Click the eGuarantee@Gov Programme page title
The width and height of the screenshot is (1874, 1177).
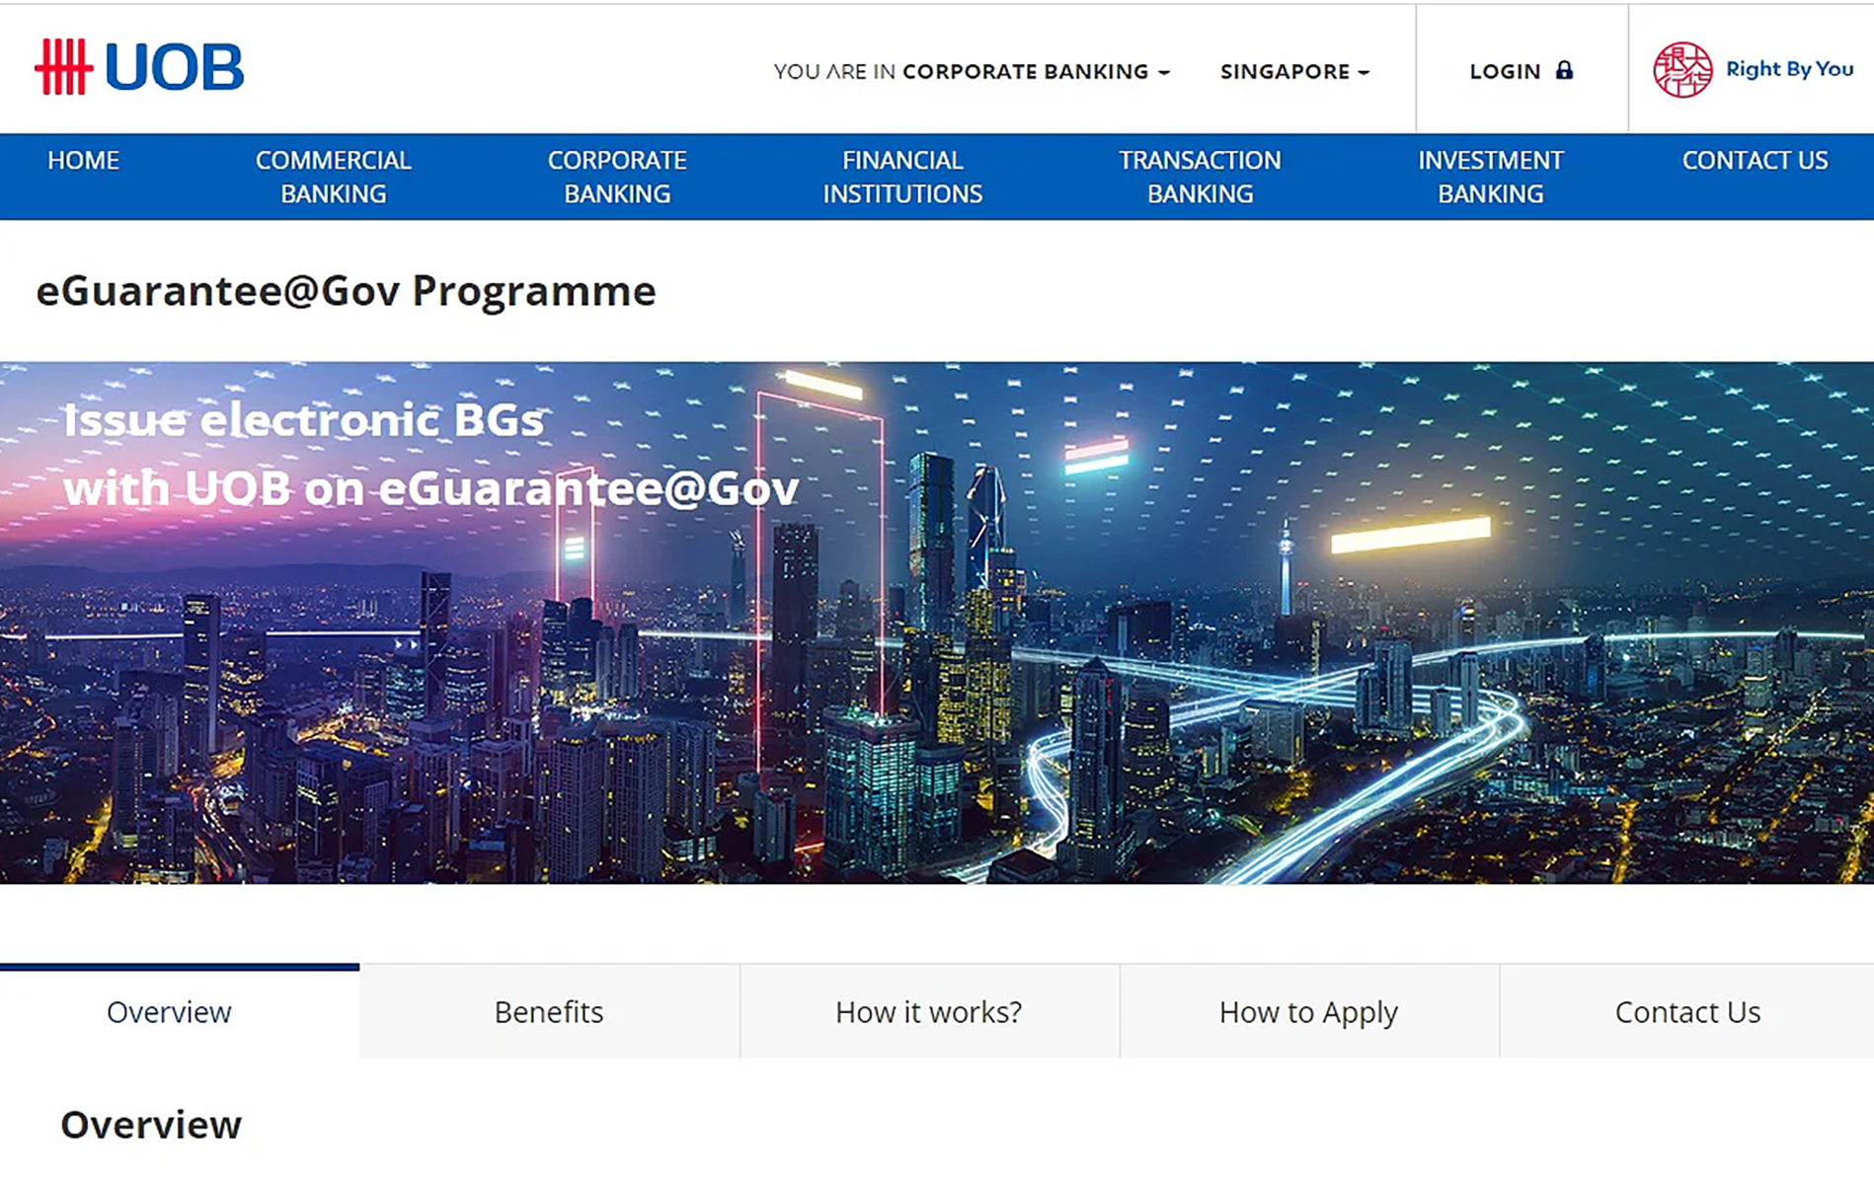pyautogui.click(x=346, y=291)
